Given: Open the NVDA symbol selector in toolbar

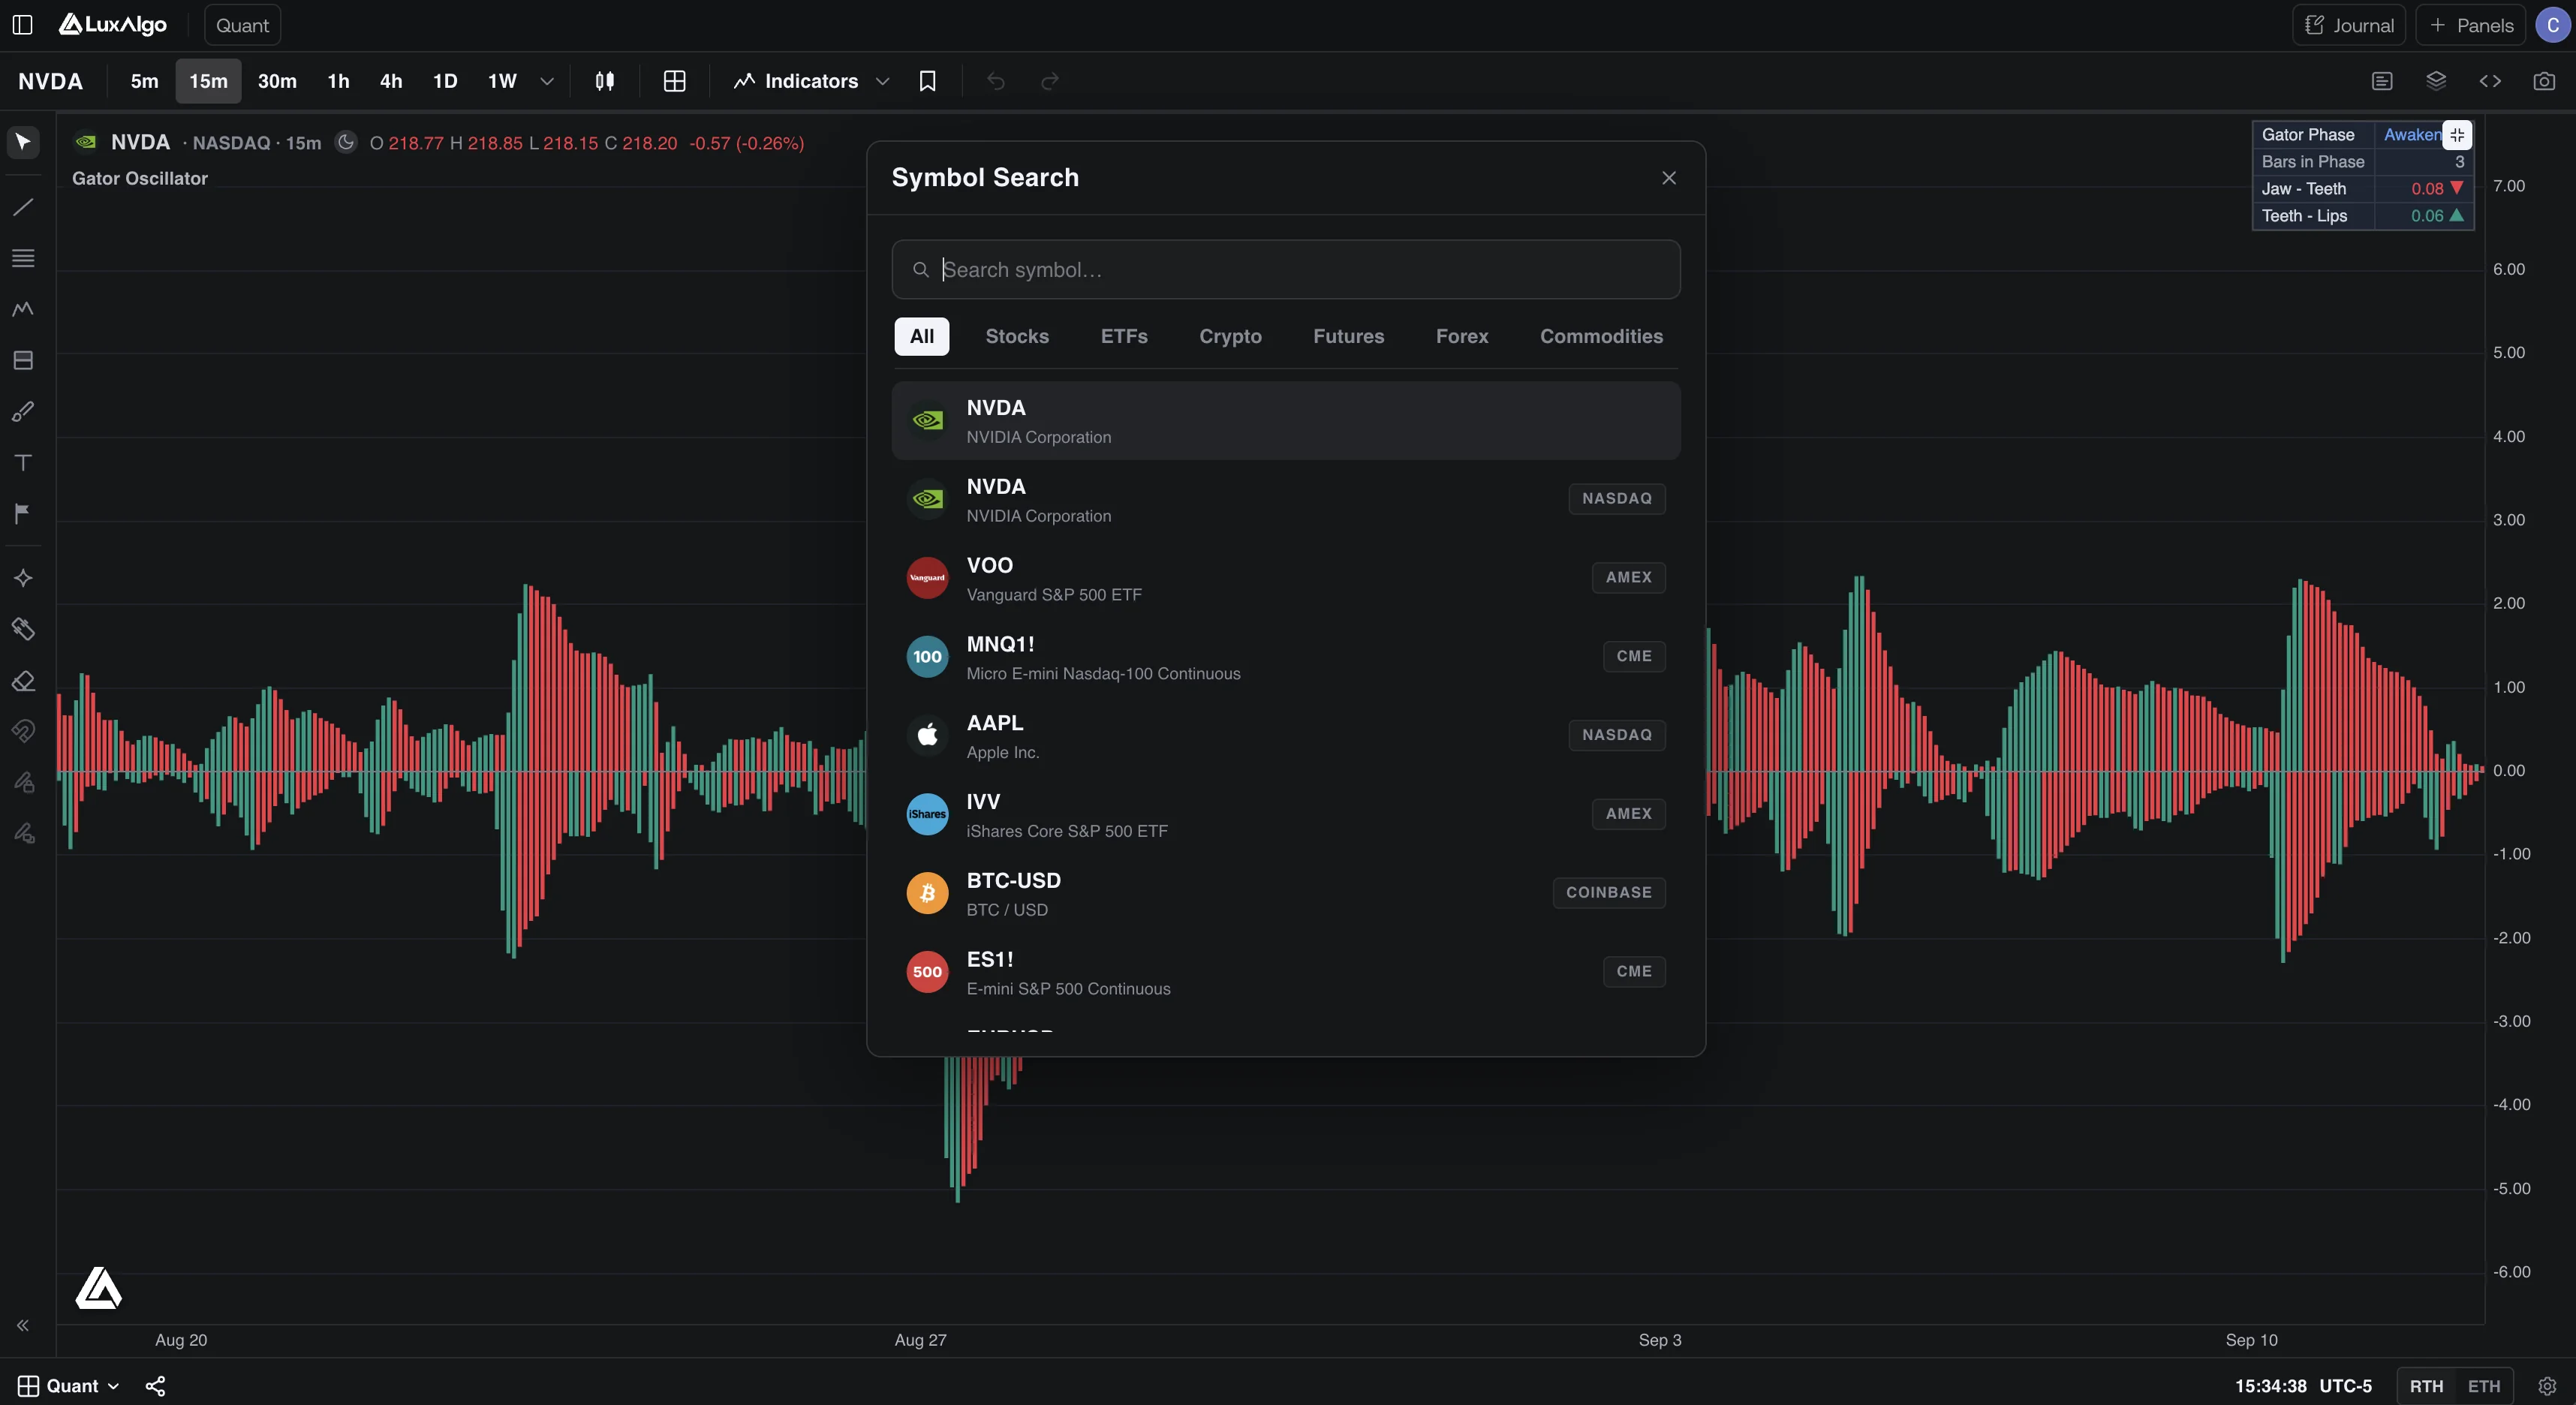Looking at the screenshot, I should (51, 81).
